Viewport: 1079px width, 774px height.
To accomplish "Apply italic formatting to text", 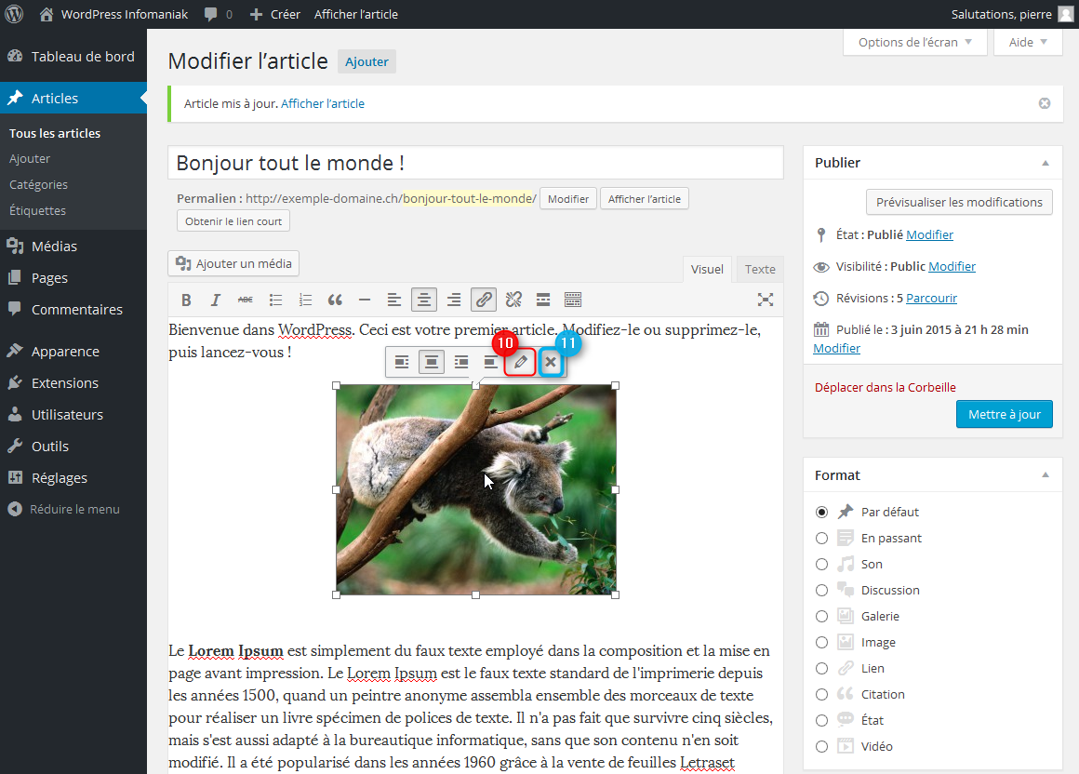I will click(216, 300).
